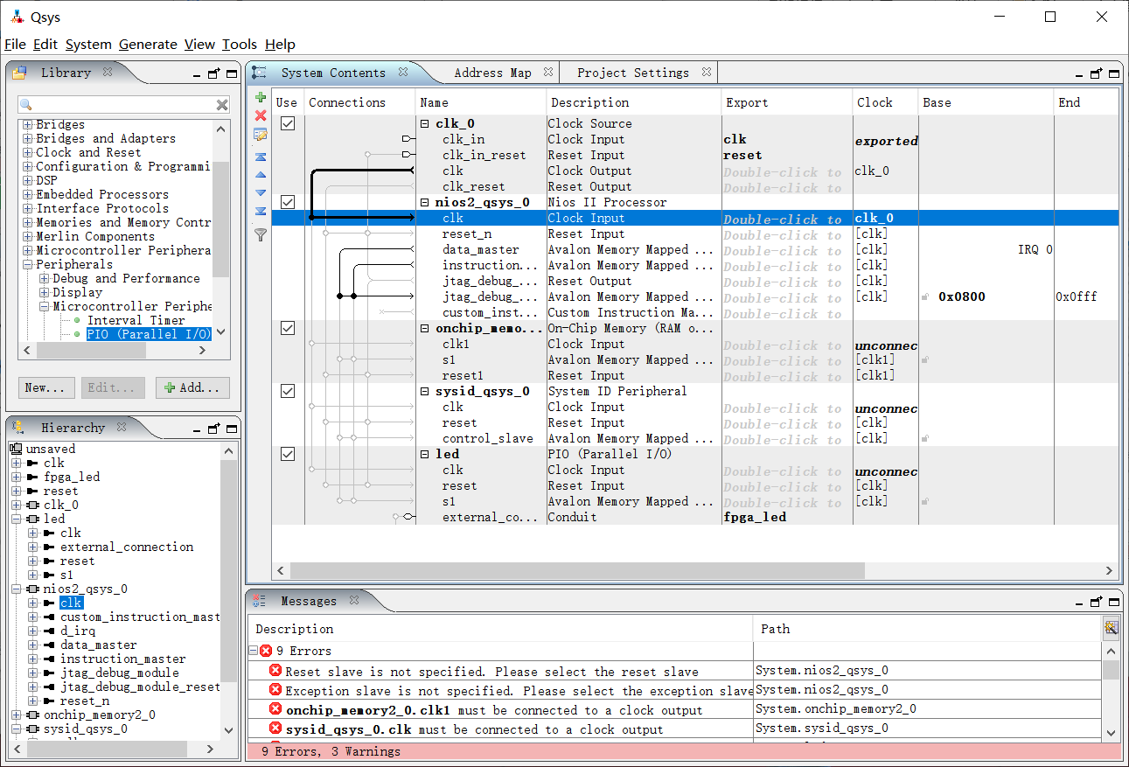This screenshot has width=1129, height=767.
Task: Click the move-up triangle icon
Action: (x=260, y=175)
